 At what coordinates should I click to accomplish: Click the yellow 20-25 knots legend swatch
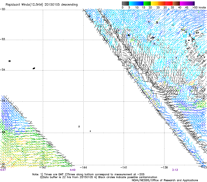[x=154, y=3]
